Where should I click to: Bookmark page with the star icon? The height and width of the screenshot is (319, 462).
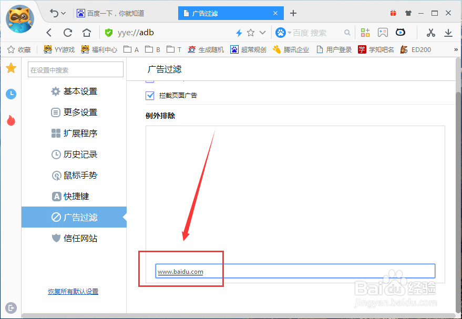(251, 33)
